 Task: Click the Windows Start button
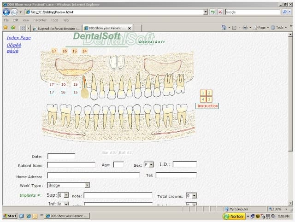pyautogui.click(x=10, y=216)
